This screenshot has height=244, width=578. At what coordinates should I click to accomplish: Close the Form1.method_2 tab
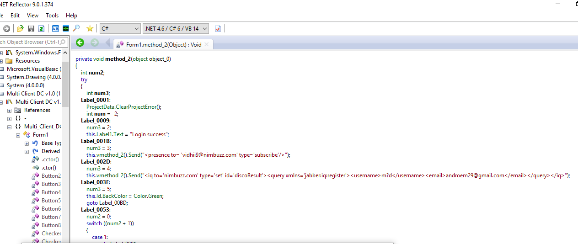207,44
